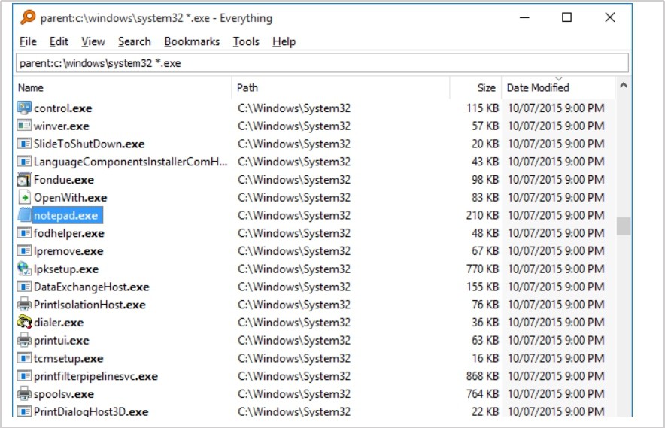Screen dimensions: 665x428
Task: Select the OpenWith.exe file name
Action: tap(71, 197)
